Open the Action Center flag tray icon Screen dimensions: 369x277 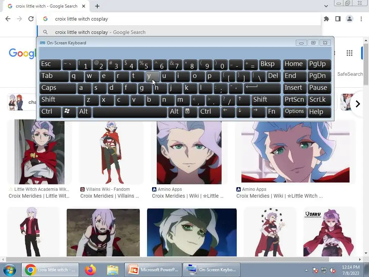pyautogui.click(x=315, y=271)
